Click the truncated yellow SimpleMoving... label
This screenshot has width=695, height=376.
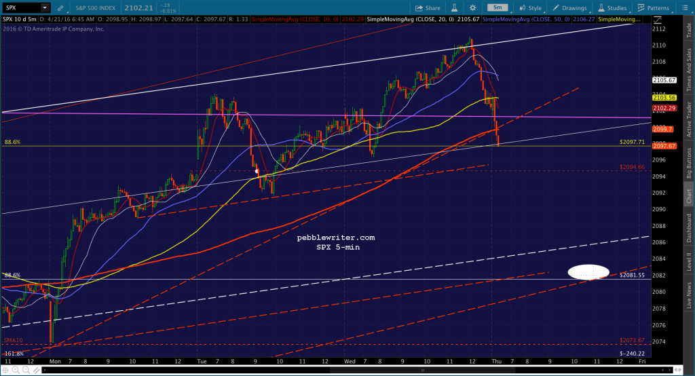click(x=619, y=20)
